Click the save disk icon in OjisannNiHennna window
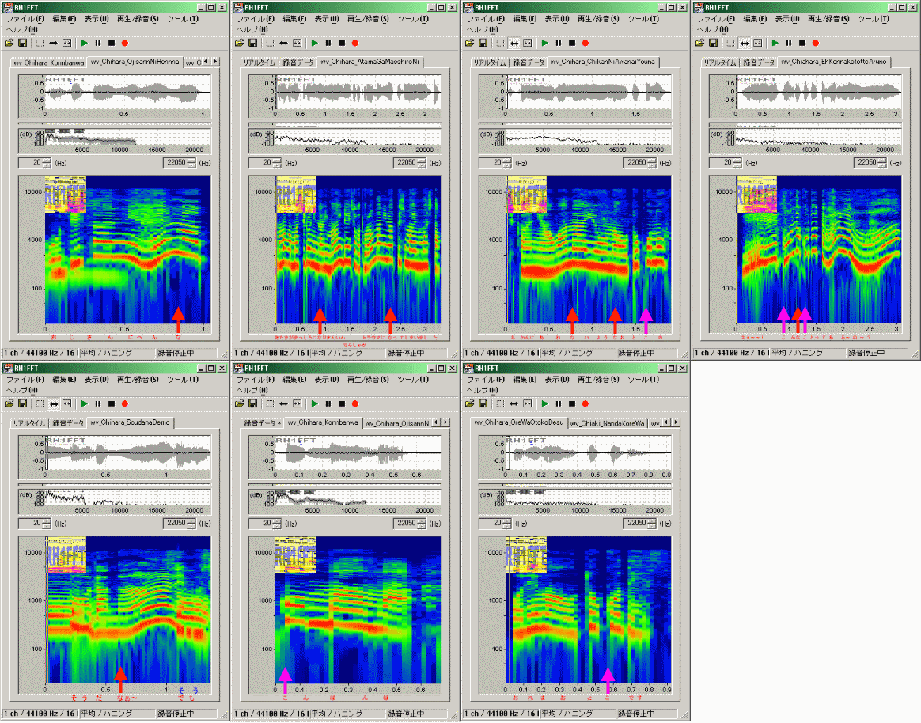This screenshot has height=723, width=921. (x=22, y=43)
